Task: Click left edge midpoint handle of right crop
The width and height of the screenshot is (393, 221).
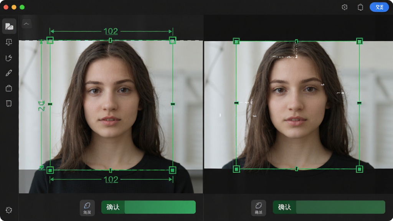Action: click(x=236, y=103)
